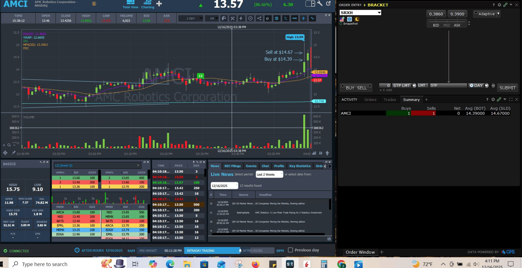
Task: Open the Last 2 Weeks period dropdown
Action: [269, 175]
